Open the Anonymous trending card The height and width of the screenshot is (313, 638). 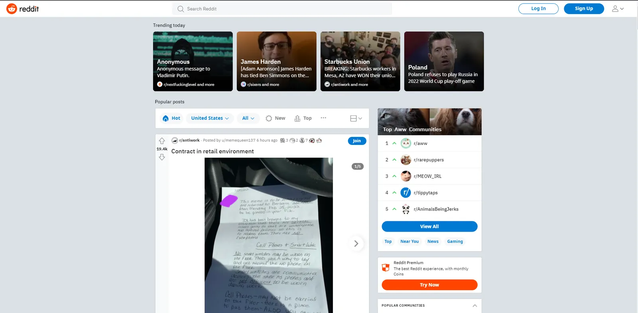pos(193,61)
